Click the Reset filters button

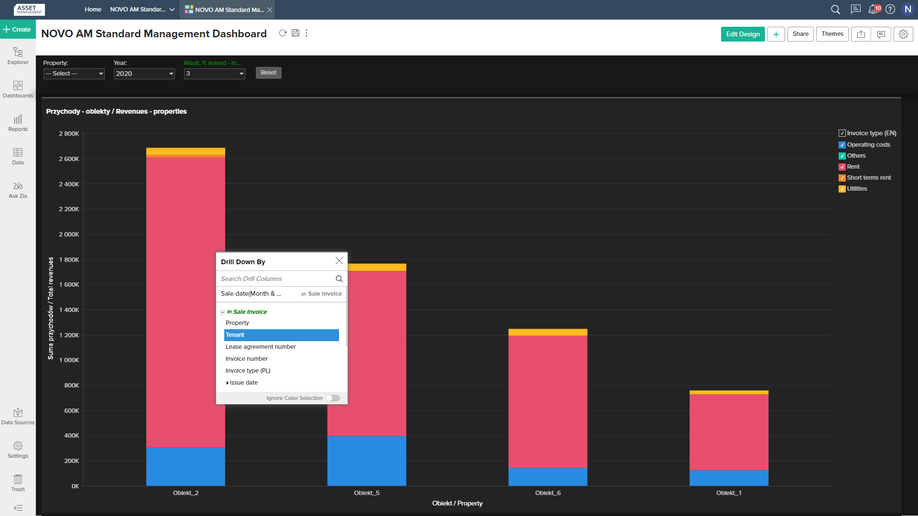pos(268,73)
